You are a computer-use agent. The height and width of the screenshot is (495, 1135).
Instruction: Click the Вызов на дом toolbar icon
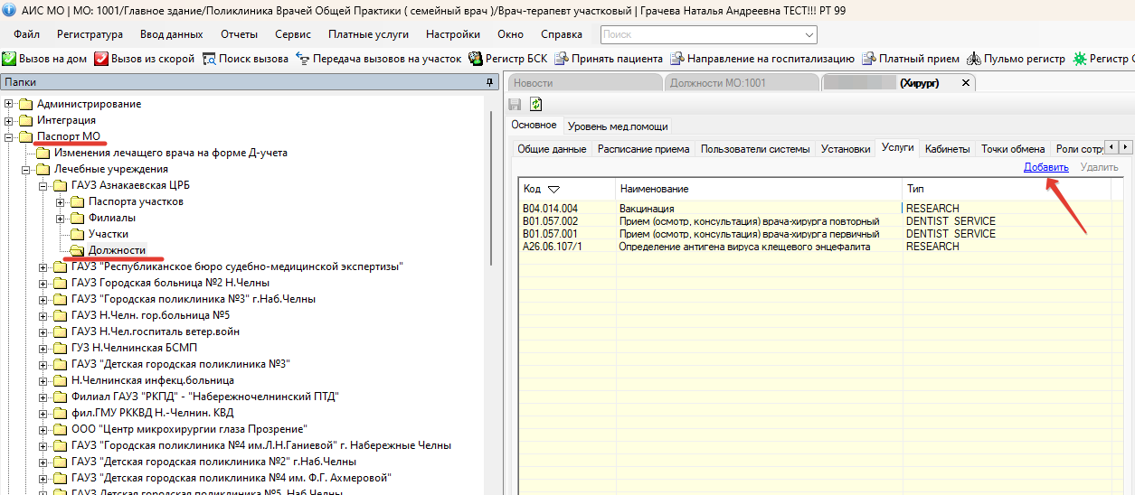(9, 59)
